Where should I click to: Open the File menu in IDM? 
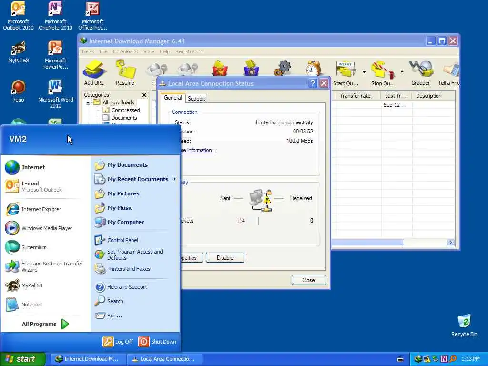[103, 51]
